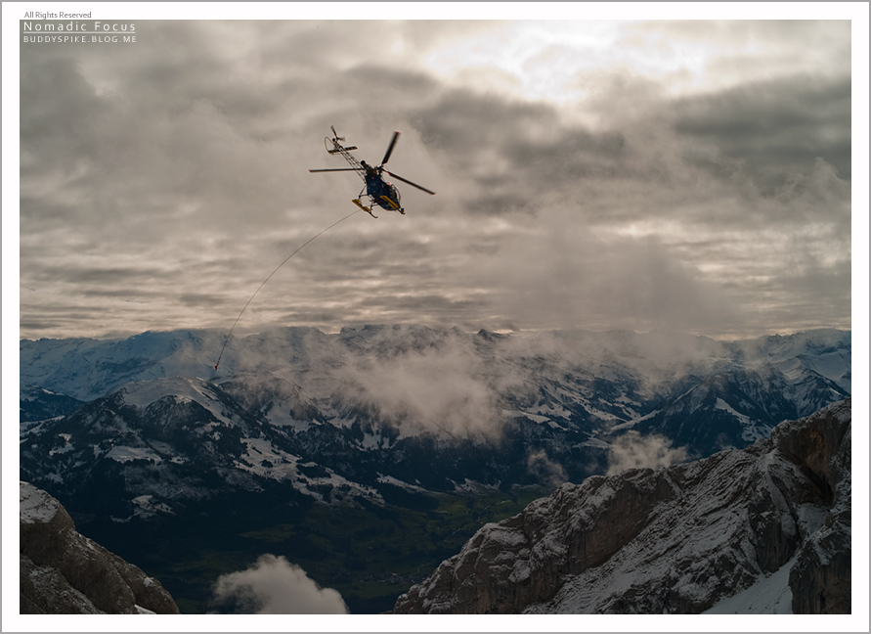Click the 'Nomadic Focus' title text
Screen dimensions: 871x634
[x=79, y=26]
